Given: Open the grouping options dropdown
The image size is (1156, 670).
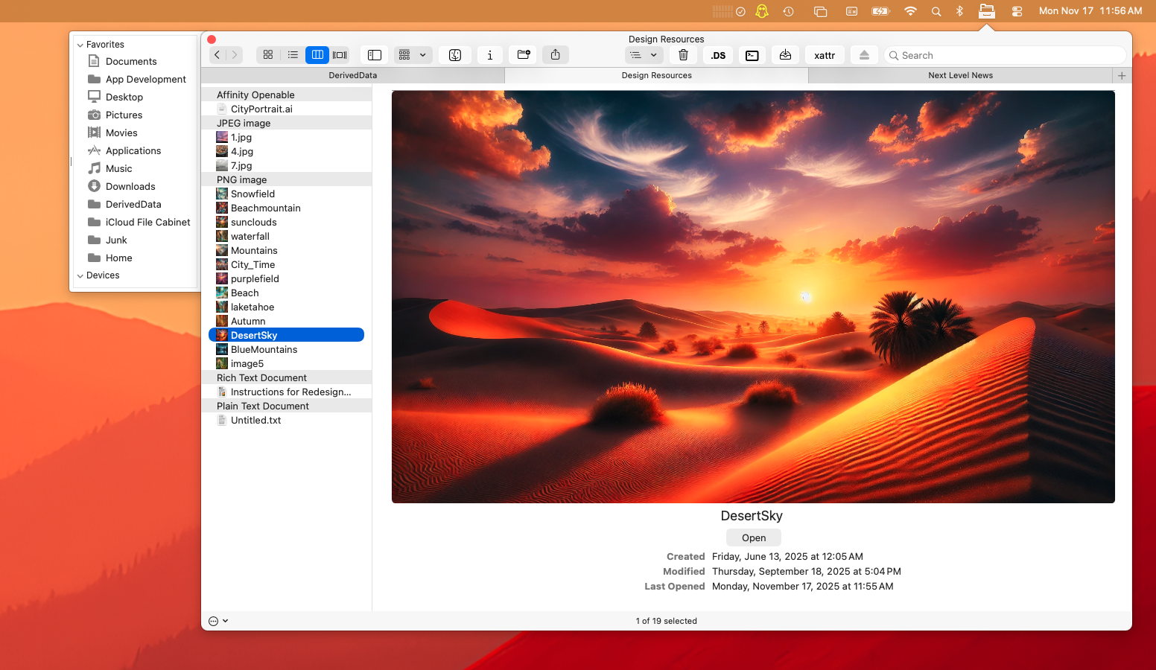Looking at the screenshot, I should pos(413,54).
